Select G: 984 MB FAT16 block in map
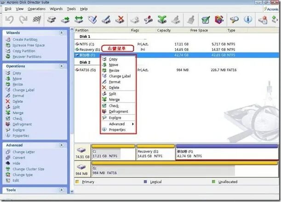 point(184,169)
